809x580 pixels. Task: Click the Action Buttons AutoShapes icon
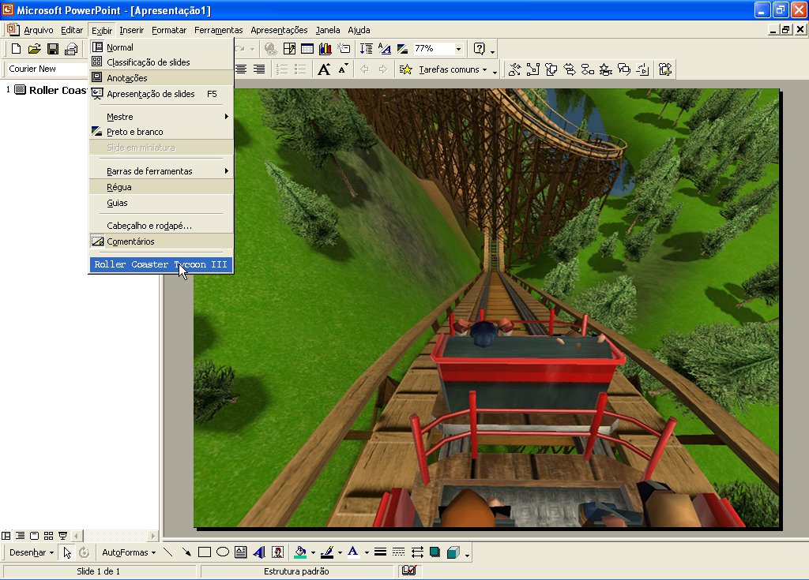click(x=642, y=69)
